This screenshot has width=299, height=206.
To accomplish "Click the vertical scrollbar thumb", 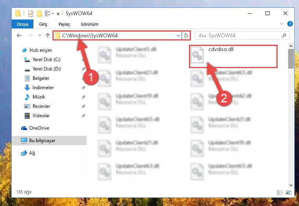I will (291, 59).
